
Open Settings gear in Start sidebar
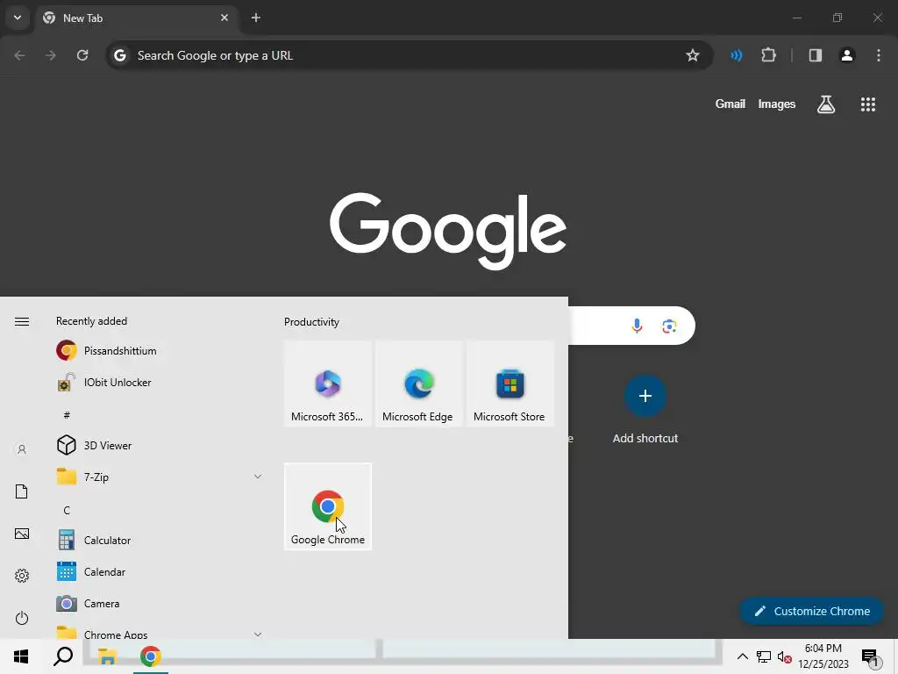pyautogui.click(x=22, y=576)
